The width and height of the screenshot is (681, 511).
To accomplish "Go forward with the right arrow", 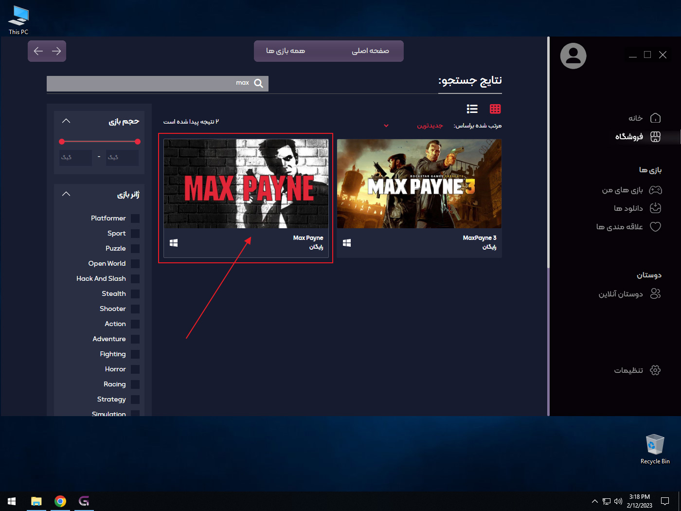I will tap(56, 51).
